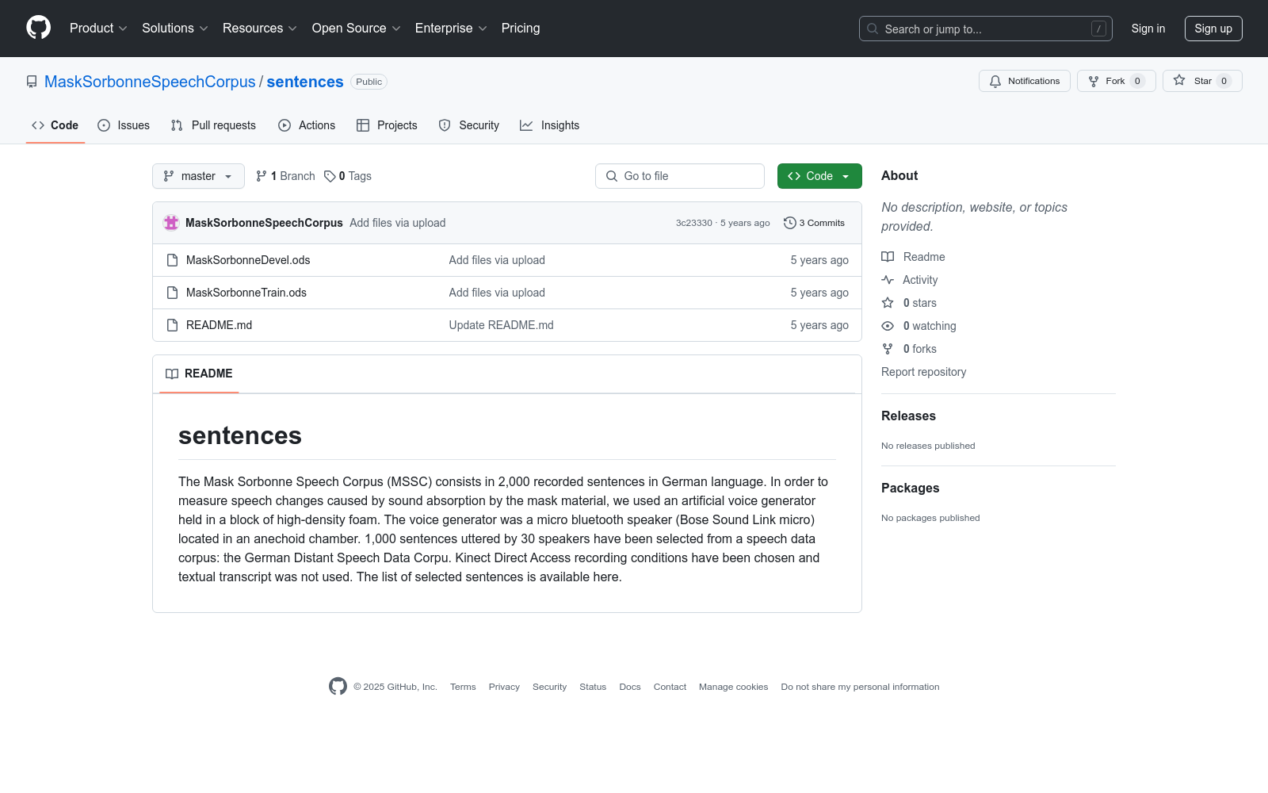Click the MaskSorbonneDevel.ods file icon
Viewport: 1268px width, 793px height.
point(172,260)
